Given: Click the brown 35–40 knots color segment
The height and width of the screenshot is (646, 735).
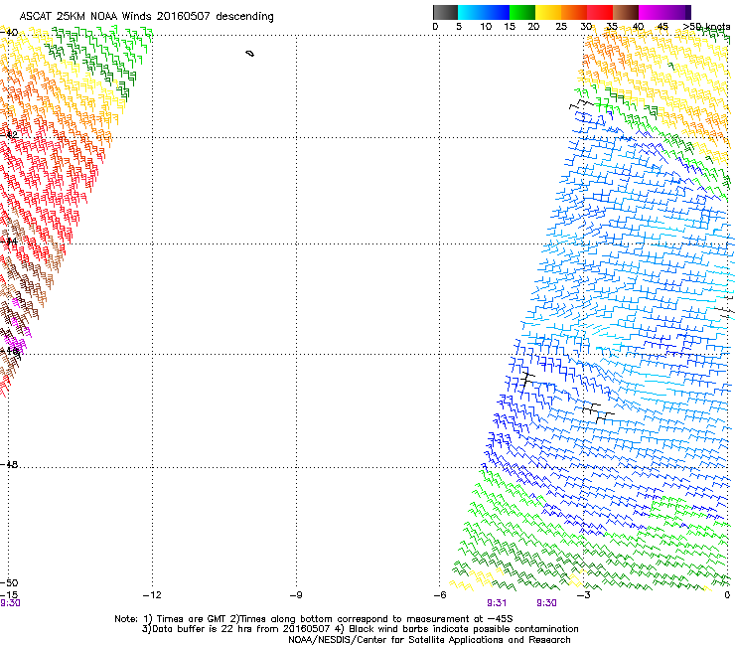Looking at the screenshot, I should click(626, 12).
